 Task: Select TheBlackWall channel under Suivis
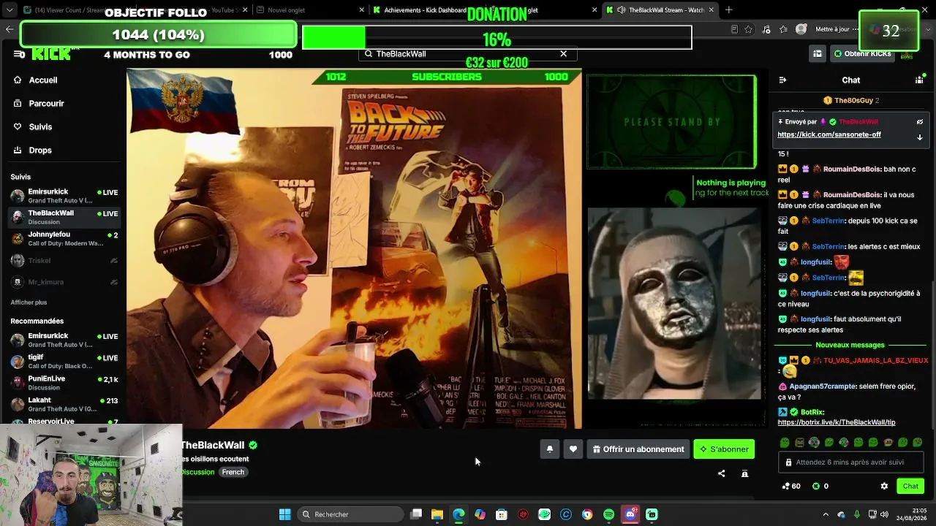click(64, 217)
